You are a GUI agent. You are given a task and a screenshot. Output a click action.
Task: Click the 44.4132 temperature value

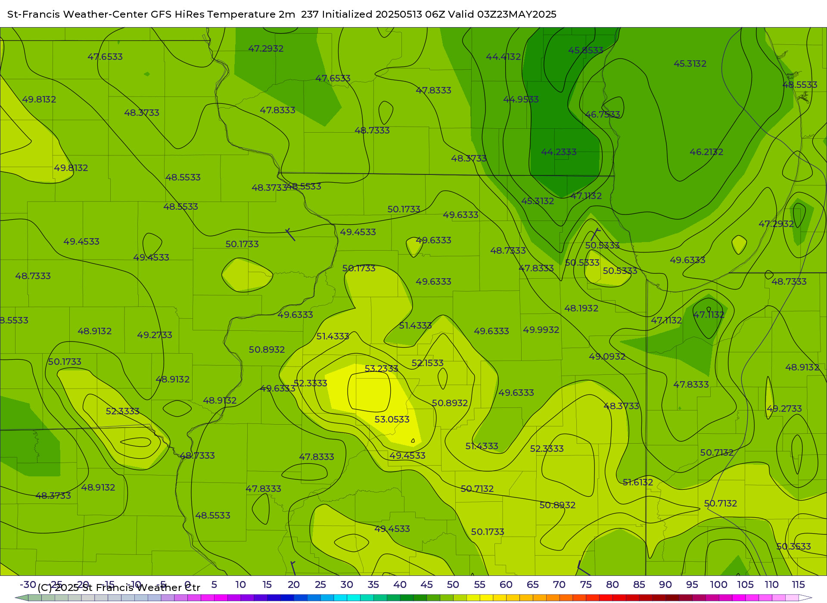pos(503,57)
